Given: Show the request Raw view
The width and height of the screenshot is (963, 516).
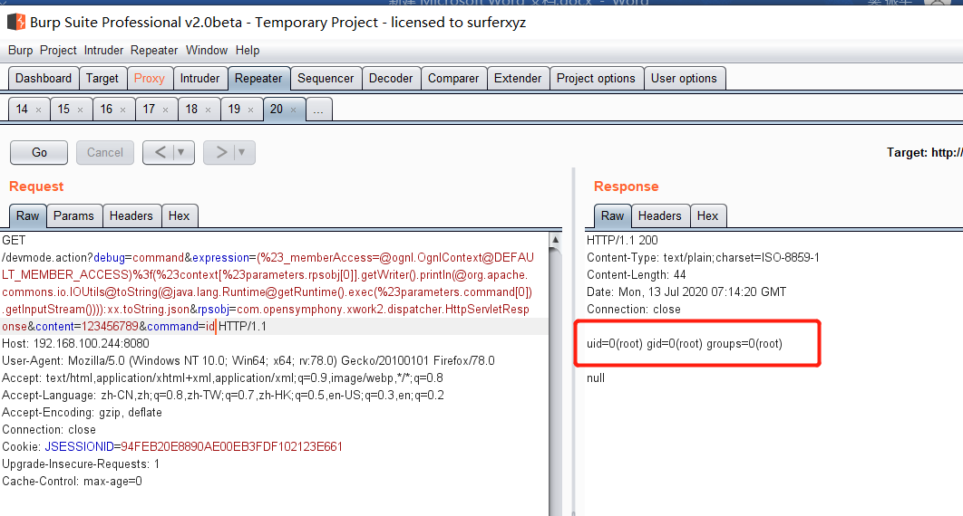Looking at the screenshot, I should click(27, 215).
